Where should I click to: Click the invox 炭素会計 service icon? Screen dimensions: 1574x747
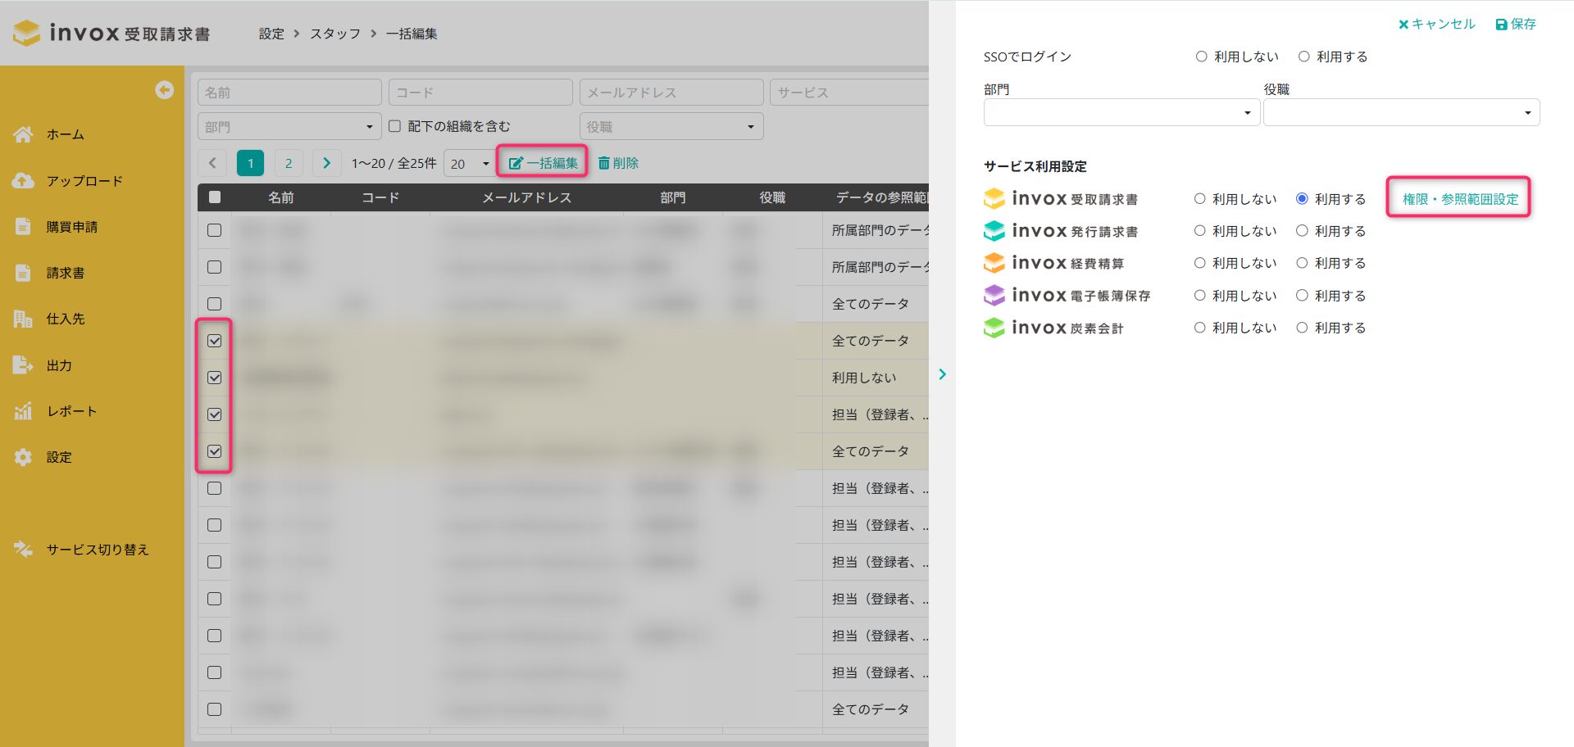[994, 328]
